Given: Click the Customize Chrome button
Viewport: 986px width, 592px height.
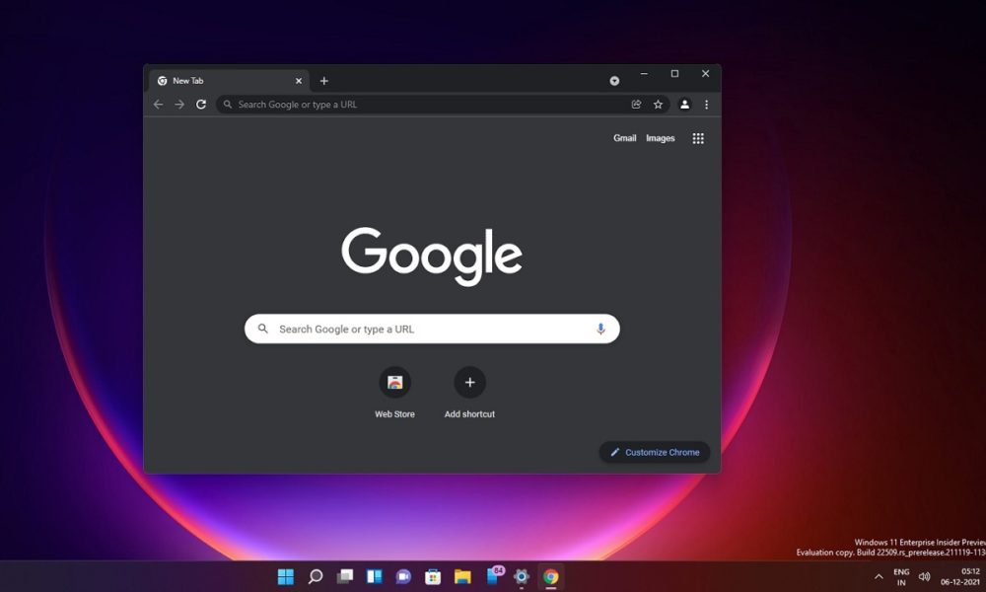Looking at the screenshot, I should (x=654, y=452).
